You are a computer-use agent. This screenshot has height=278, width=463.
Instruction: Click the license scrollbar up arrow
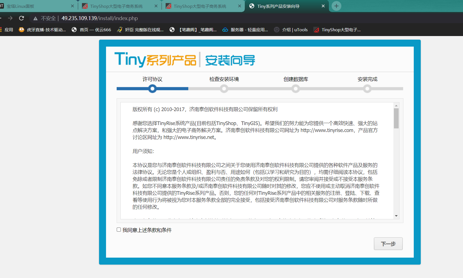[x=396, y=106]
